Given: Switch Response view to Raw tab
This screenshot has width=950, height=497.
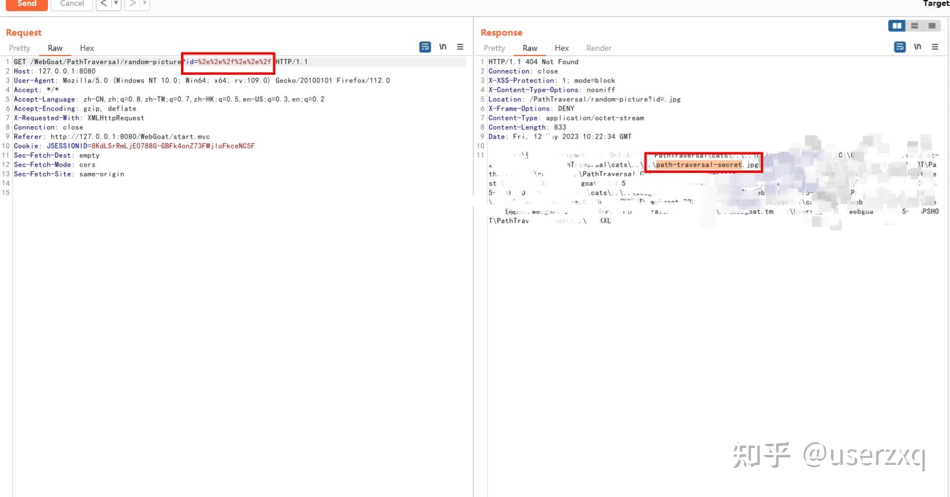Looking at the screenshot, I should coord(530,48).
